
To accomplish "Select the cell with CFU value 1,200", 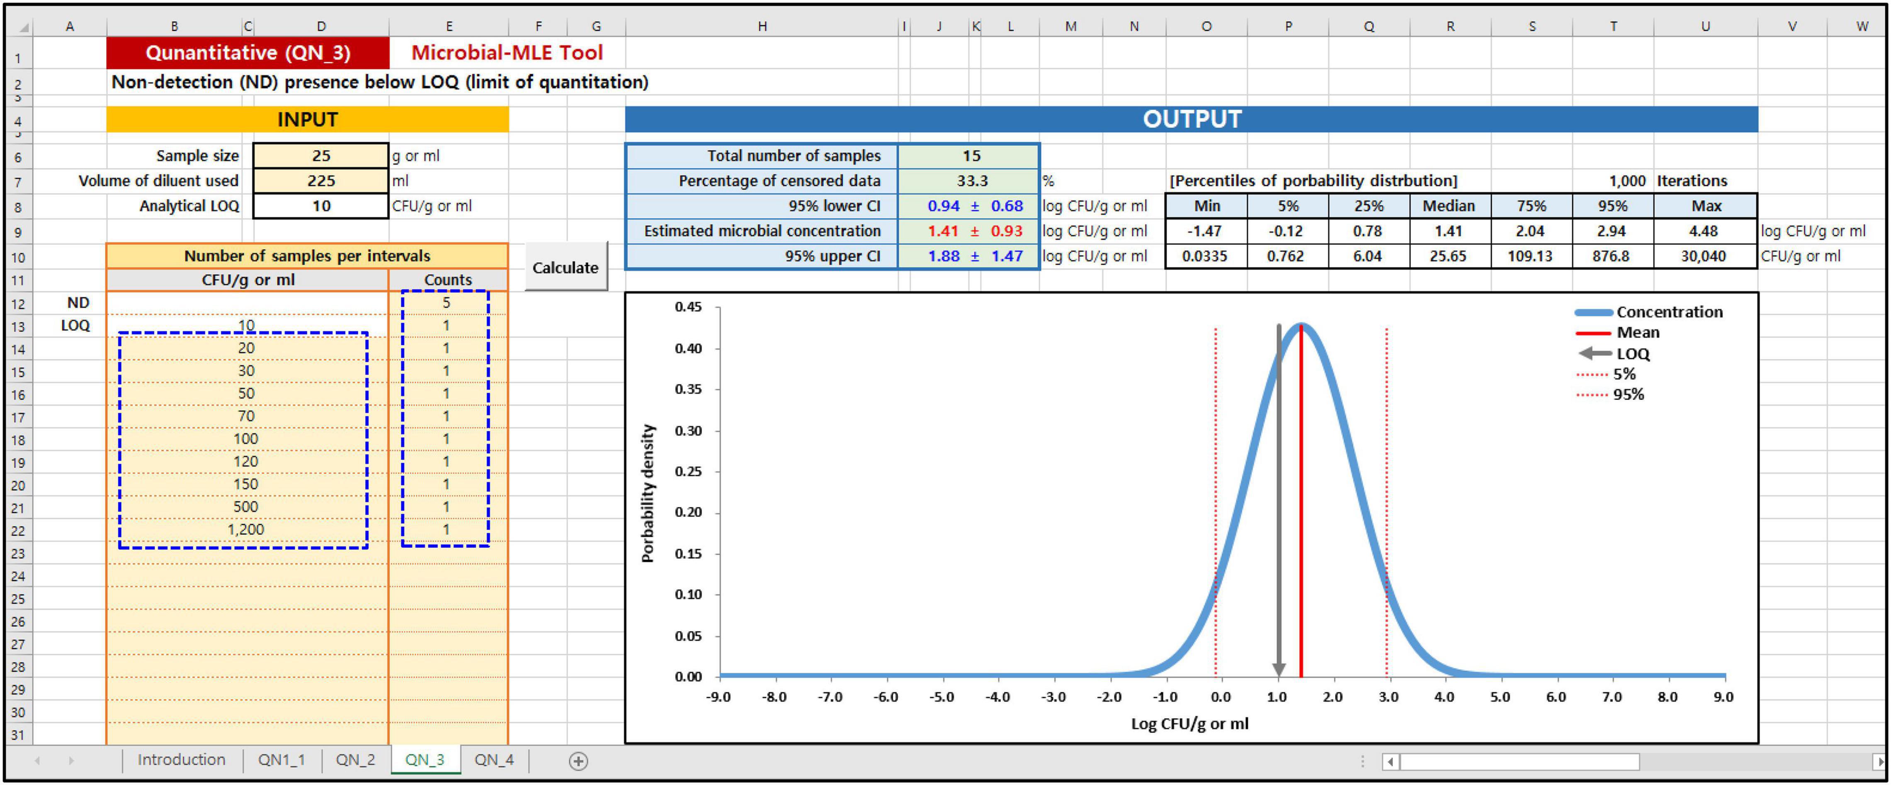I will [x=247, y=529].
